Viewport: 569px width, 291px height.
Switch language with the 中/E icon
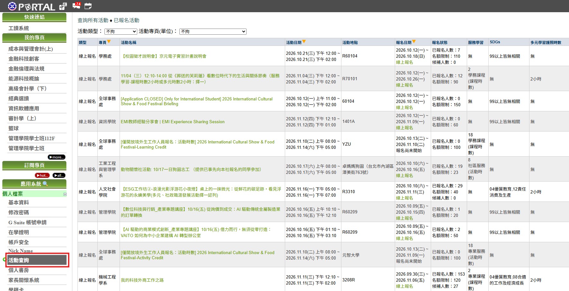click(x=63, y=6)
